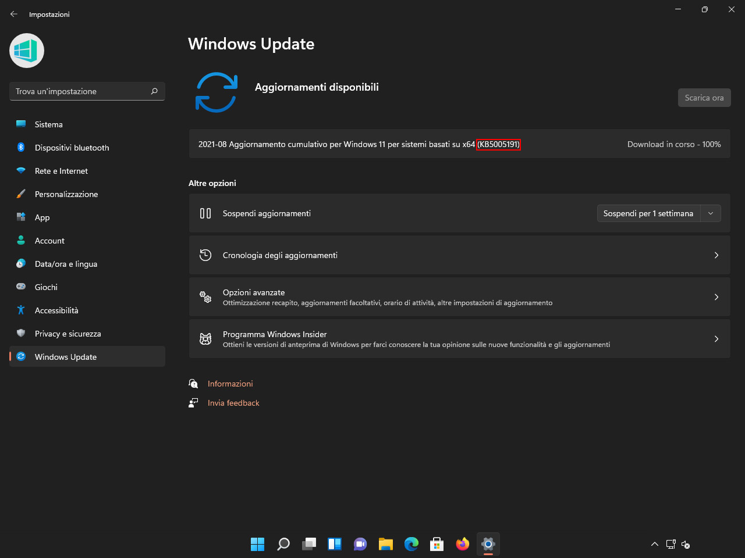Click the feedback person icon
The image size is (745, 558).
[x=193, y=403]
